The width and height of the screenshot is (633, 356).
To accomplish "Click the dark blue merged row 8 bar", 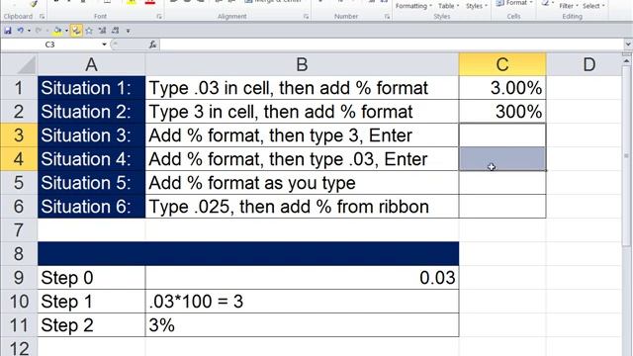I will point(248,254).
